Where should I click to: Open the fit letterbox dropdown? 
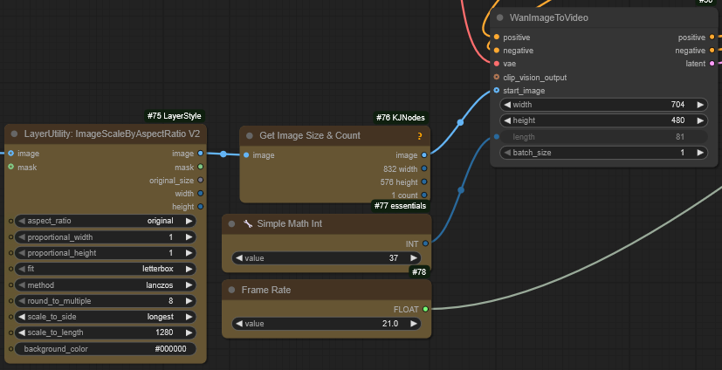pos(105,269)
